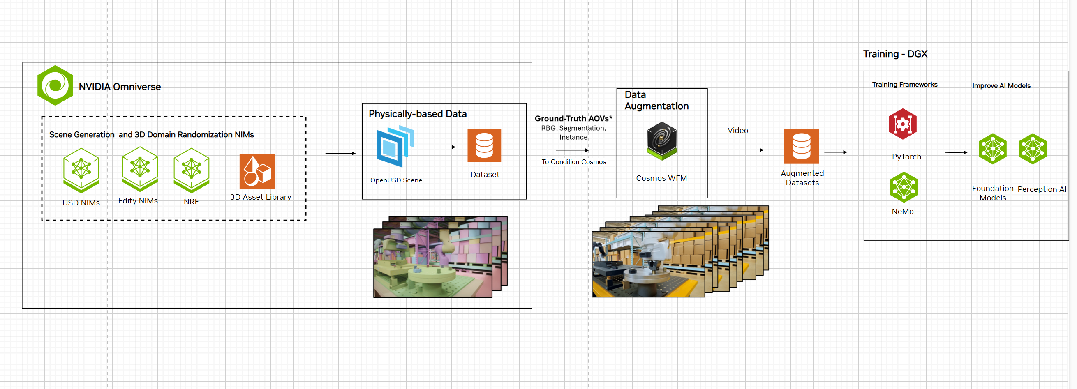Select the OpenUSD Scene layered icon
The image size is (1077, 389).
coord(395,147)
